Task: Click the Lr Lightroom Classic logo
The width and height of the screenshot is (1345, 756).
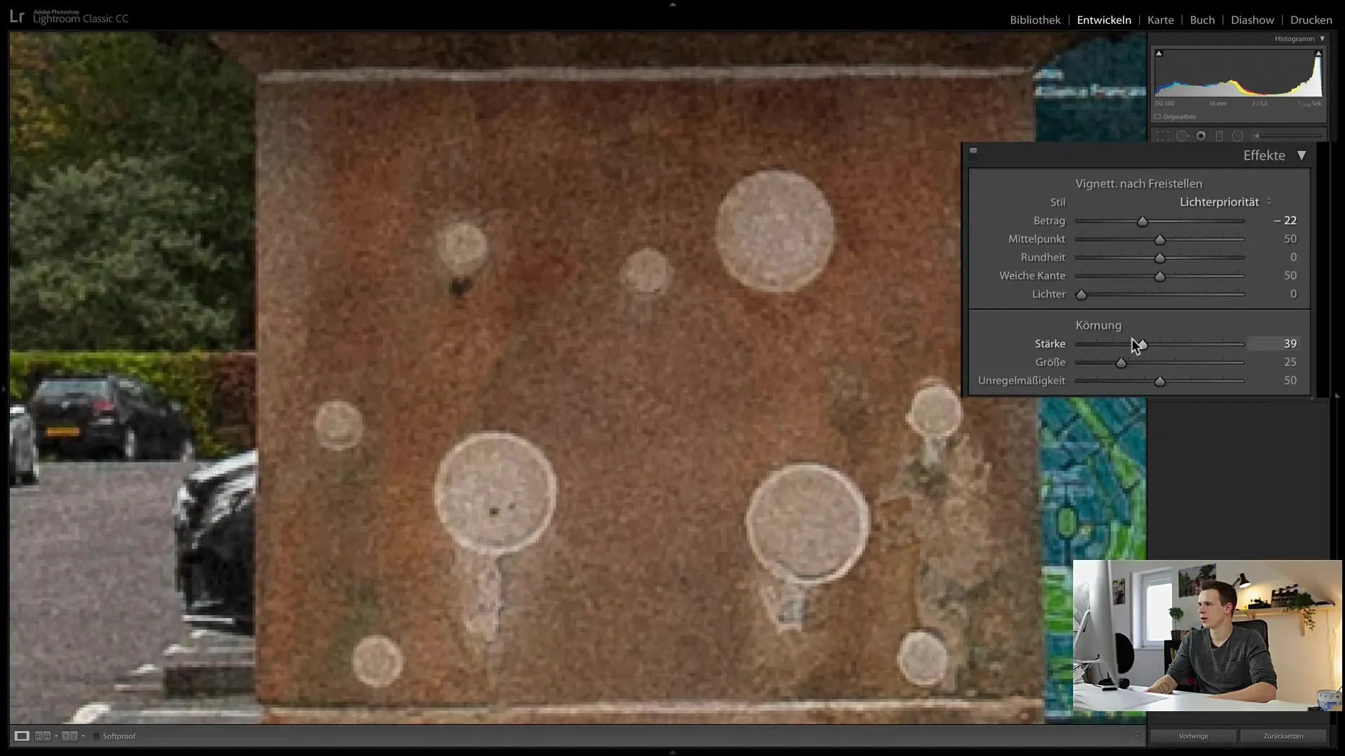Action: pyautogui.click(x=69, y=17)
